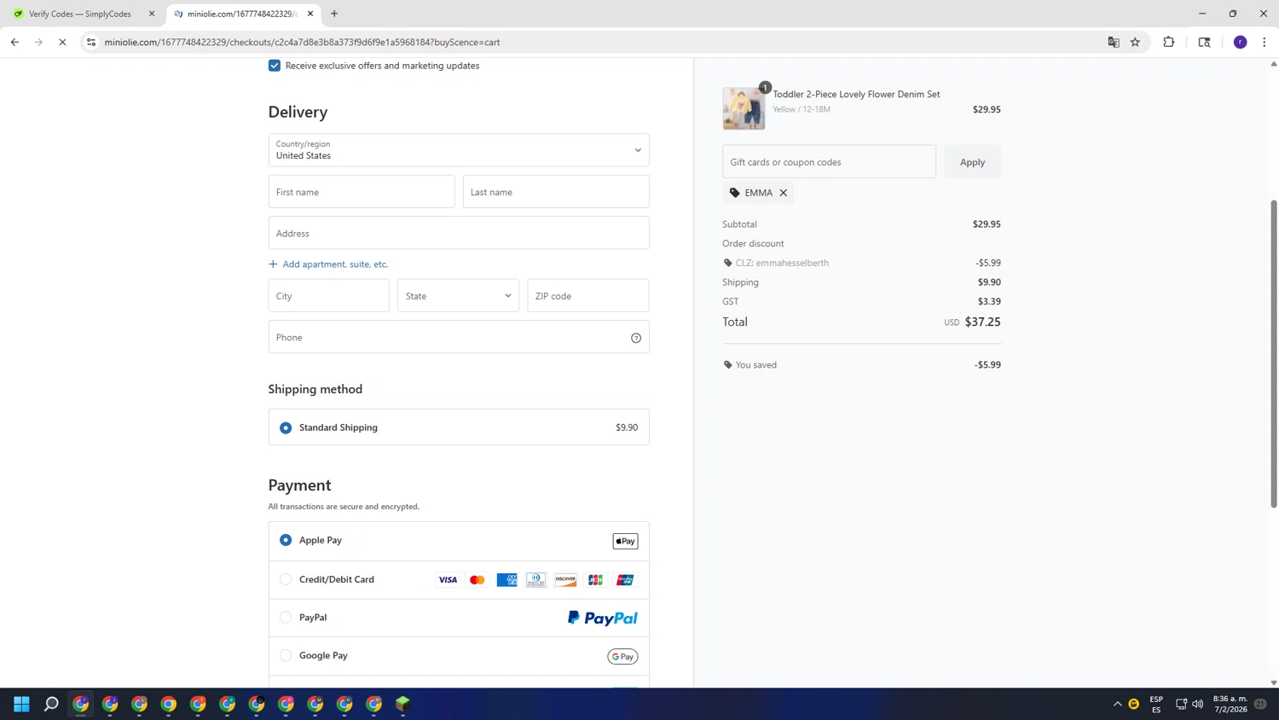Click the PayPal logo
Viewport: 1279px width, 720px height.
tap(603, 618)
